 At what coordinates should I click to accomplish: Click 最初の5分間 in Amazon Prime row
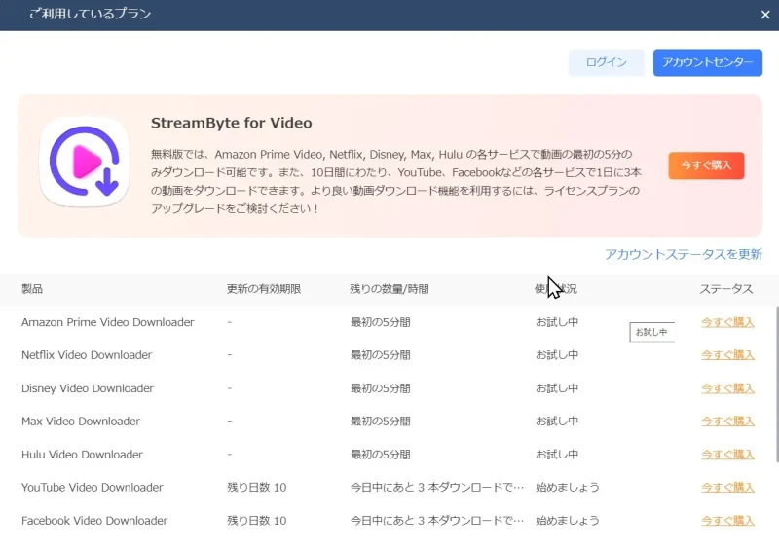[380, 322]
